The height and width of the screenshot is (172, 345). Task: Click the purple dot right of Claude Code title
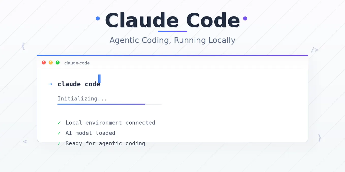click(245, 18)
